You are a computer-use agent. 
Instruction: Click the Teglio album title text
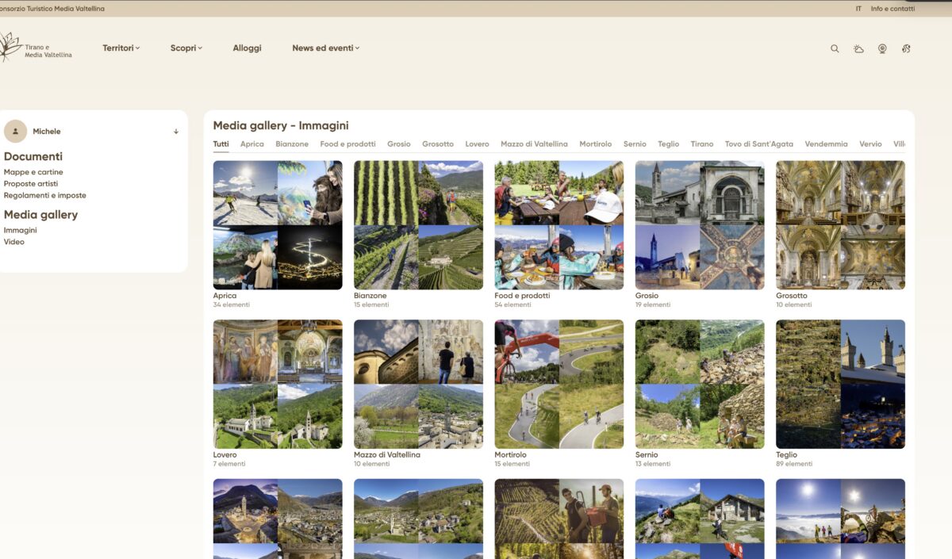click(x=786, y=455)
